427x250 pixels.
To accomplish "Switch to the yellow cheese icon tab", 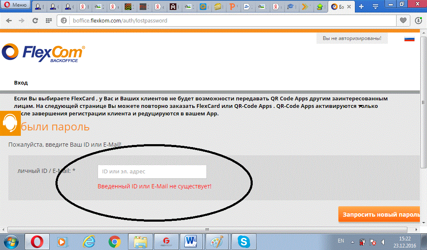I will click(217, 7).
